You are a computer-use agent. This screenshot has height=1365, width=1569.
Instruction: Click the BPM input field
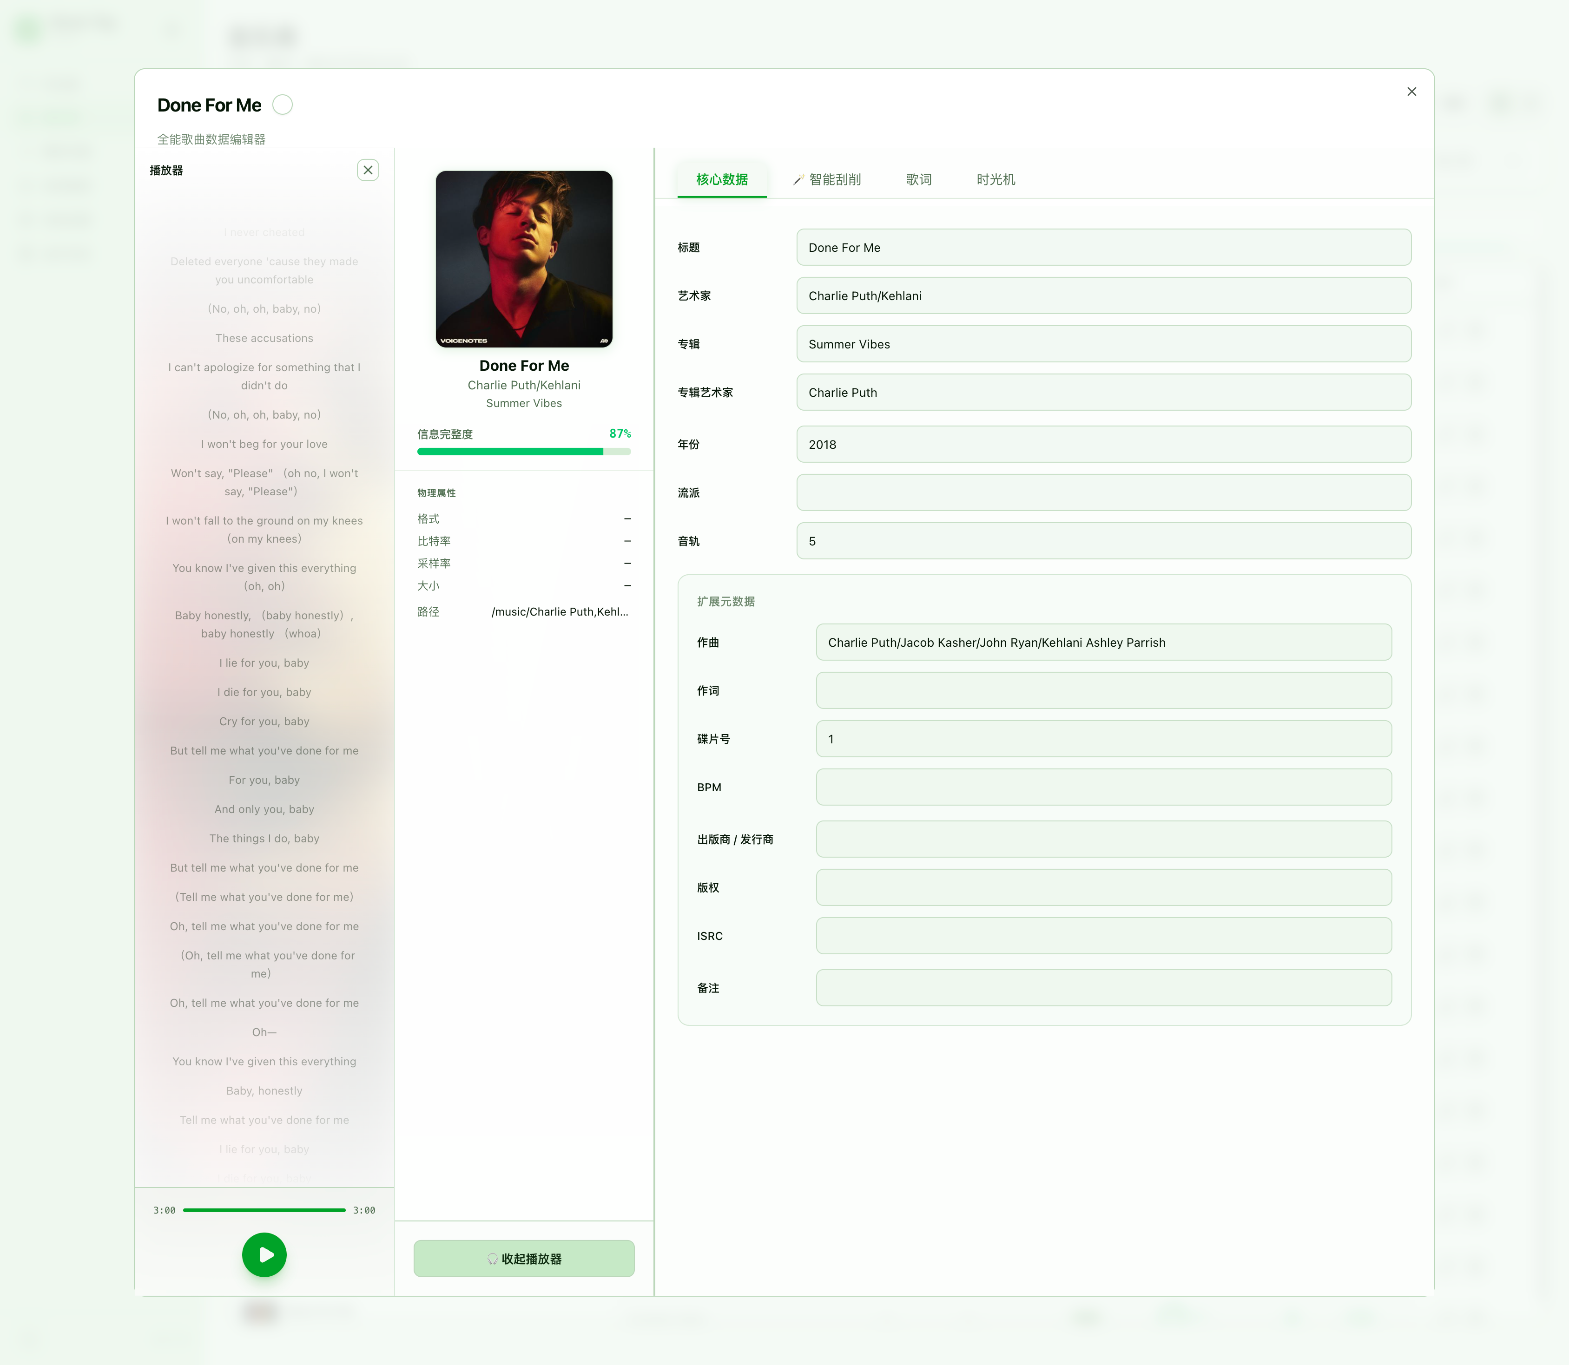pyautogui.click(x=1103, y=787)
